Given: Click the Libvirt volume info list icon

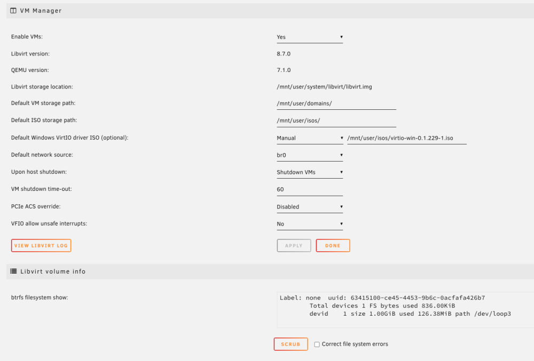Looking at the screenshot, I should (13, 271).
